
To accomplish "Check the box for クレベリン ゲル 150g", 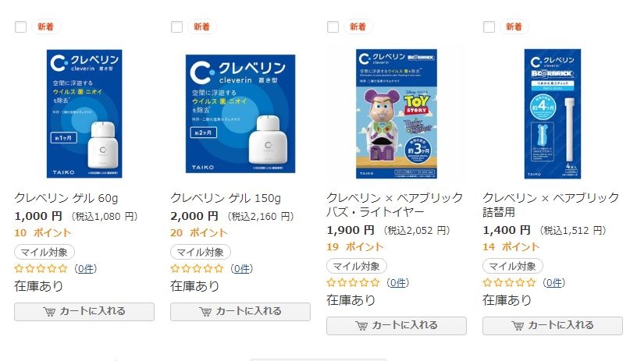I will tap(176, 27).
